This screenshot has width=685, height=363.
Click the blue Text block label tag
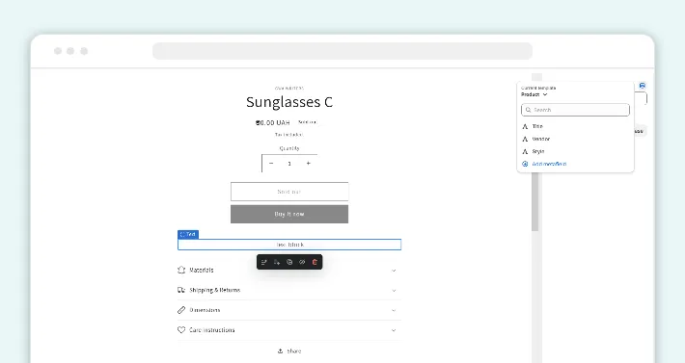click(x=188, y=234)
